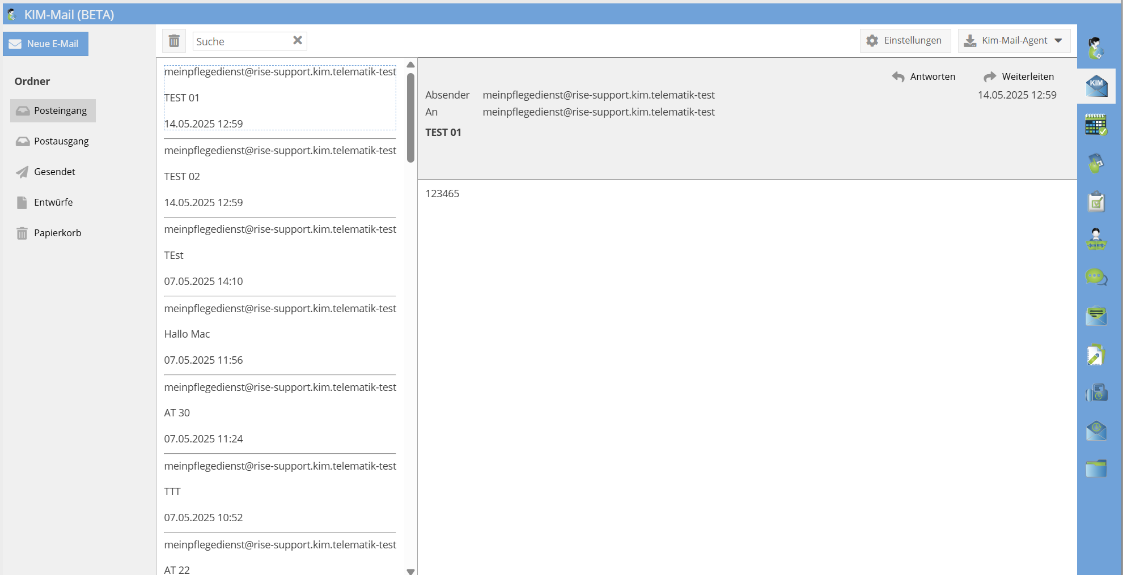Open the green chat bubbles icon
This screenshot has width=1123, height=575.
point(1096,278)
